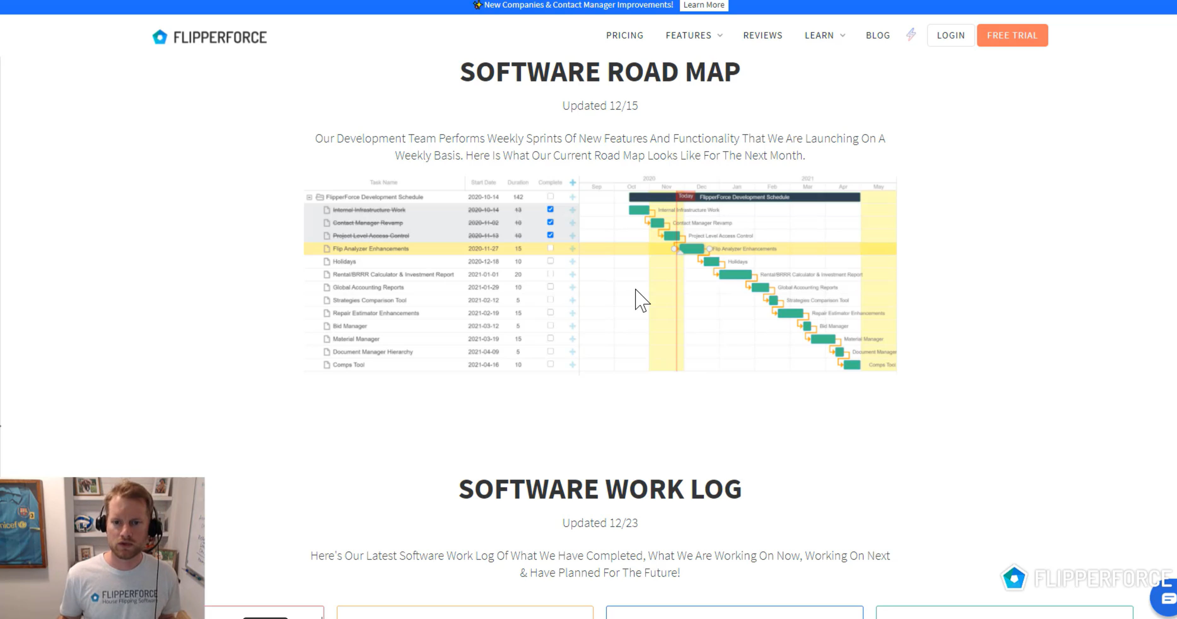This screenshot has width=1177, height=619.
Task: Check Flip Analyzer Enhancements complete checkbox
Action: click(551, 248)
